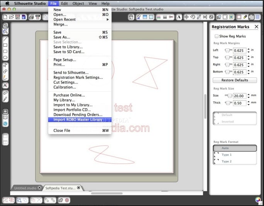Click the Size stepper arrows
The image size is (264, 206).
tap(249, 96)
